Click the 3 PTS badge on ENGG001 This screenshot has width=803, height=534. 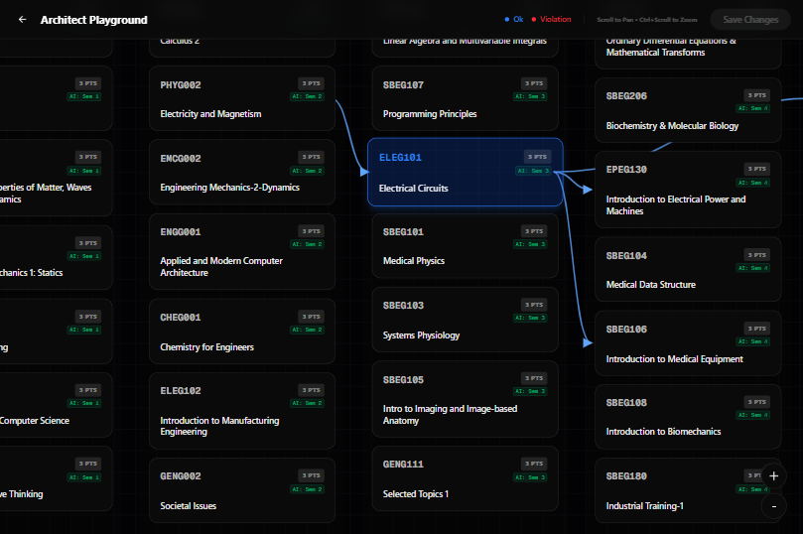[x=311, y=231]
